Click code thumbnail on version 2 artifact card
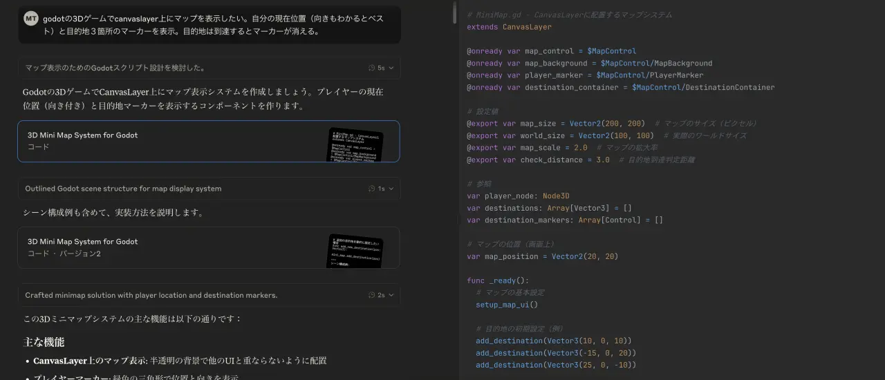This screenshot has height=380, width=885. [x=355, y=251]
